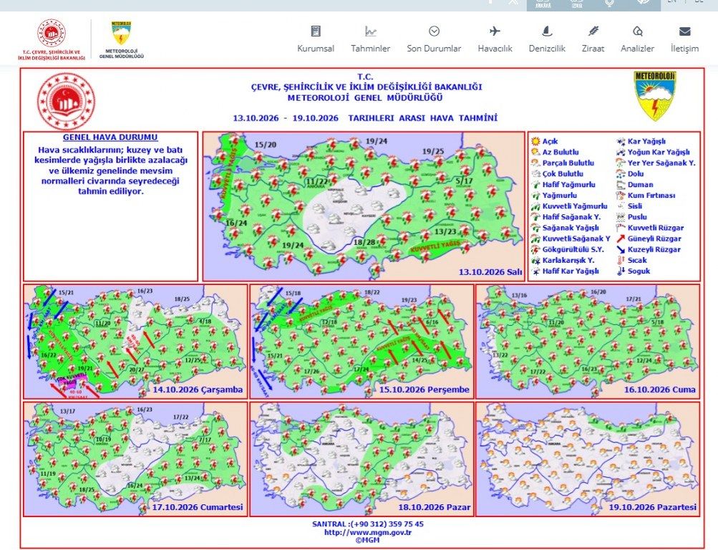
Task: Click the http://www.mgm.gov.tr link
Action: (x=368, y=532)
